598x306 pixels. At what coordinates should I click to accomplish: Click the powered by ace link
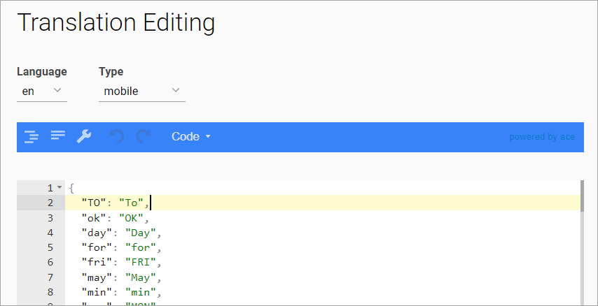coord(541,137)
